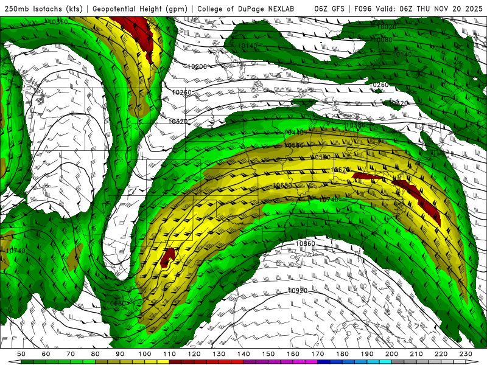The width and height of the screenshot is (487, 365).
Task: Click the 130 knot legend label
Action: [219, 354]
